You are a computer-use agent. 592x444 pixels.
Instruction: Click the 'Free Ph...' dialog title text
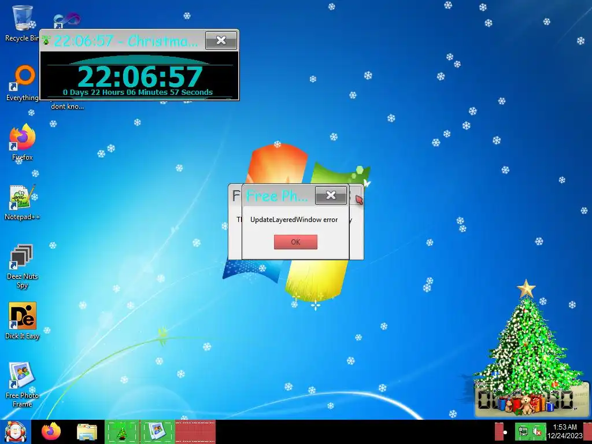coord(276,195)
